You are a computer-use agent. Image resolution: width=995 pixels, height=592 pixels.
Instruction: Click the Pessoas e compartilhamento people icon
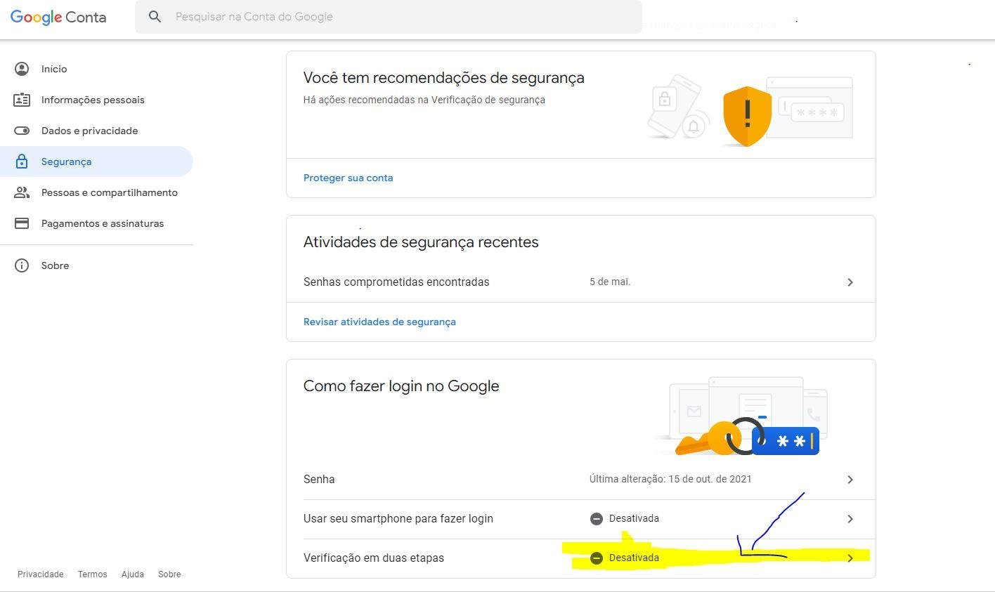coord(22,192)
